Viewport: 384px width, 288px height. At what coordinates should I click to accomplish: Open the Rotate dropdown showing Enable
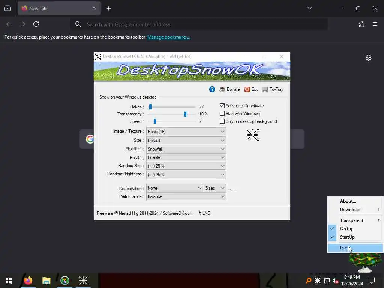(186, 157)
